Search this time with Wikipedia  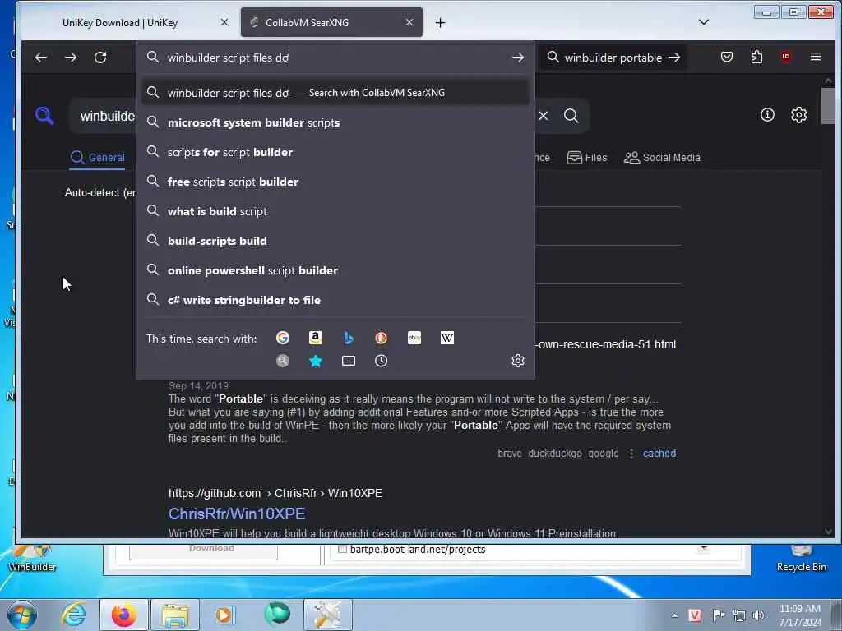coord(446,338)
